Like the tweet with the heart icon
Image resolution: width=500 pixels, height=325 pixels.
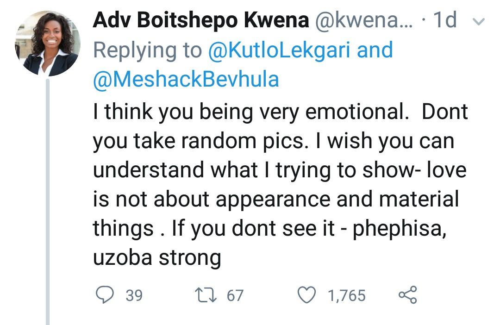306,295
